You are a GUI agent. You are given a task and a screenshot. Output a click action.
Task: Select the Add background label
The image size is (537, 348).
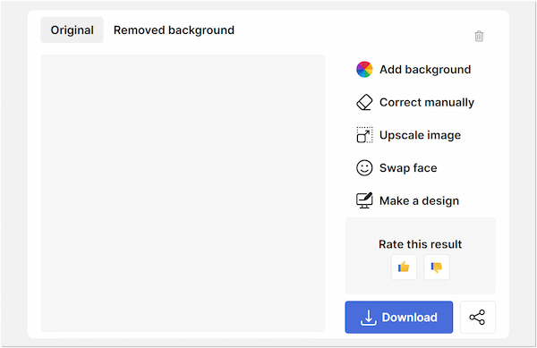[x=425, y=70]
